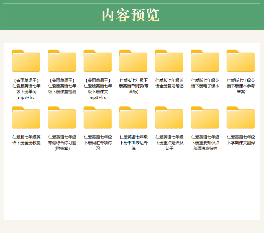Viewport: 264px width, 233px height.
Task: Open the 下册重点短语及句子 folder icon
Action: click(x=169, y=118)
